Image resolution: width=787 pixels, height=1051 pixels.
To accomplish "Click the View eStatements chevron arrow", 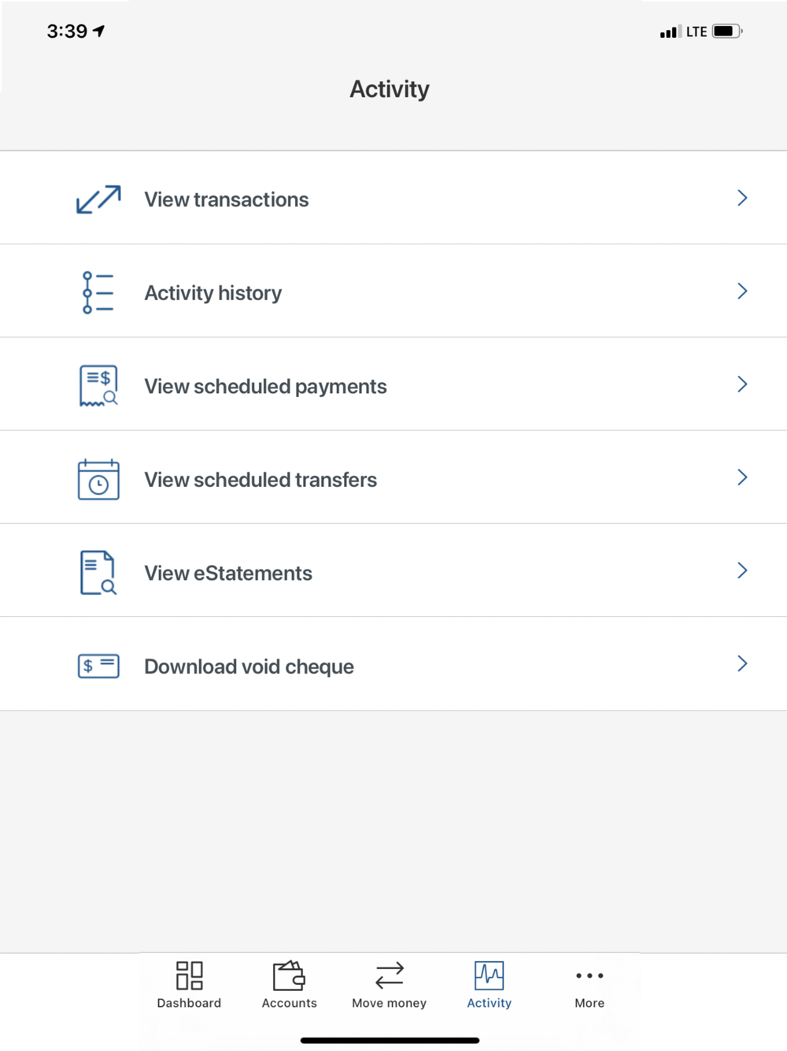I will click(x=742, y=570).
